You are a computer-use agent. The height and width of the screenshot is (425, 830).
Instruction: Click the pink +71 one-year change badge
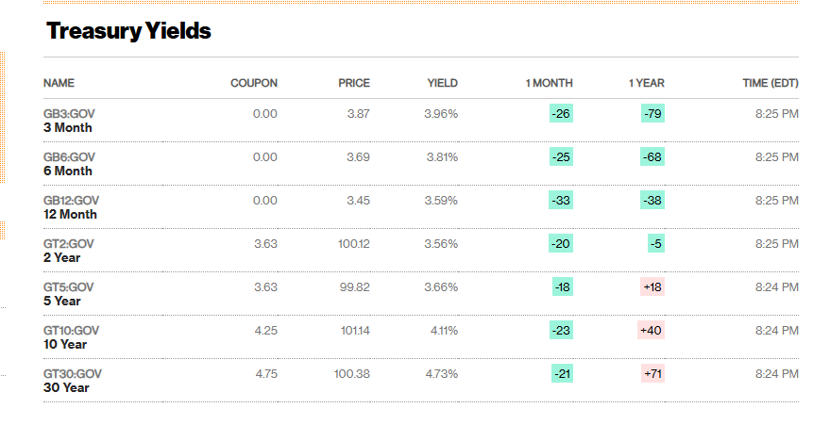652,374
